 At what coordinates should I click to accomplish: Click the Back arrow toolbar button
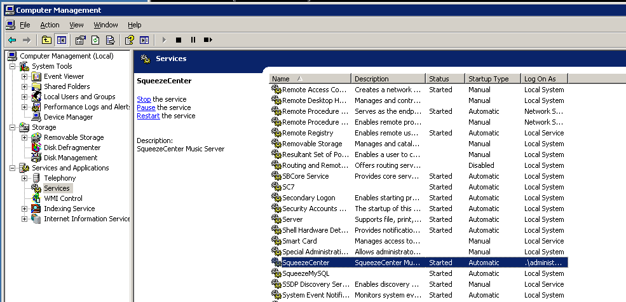12,40
